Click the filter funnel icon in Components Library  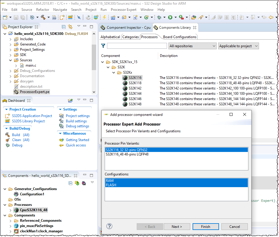coord(103,46)
